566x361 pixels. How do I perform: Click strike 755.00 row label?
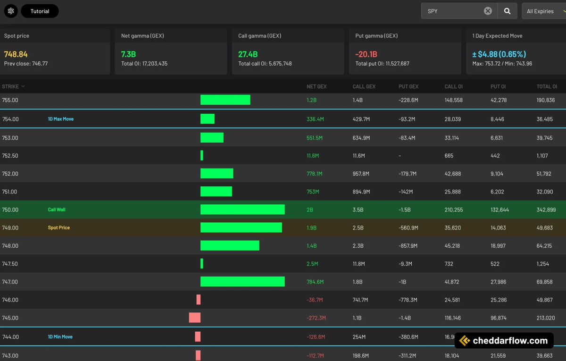click(x=10, y=100)
